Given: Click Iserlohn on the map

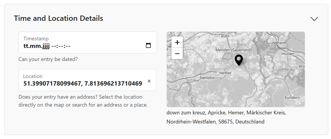Looking at the screenshot, I should coord(207,78).
